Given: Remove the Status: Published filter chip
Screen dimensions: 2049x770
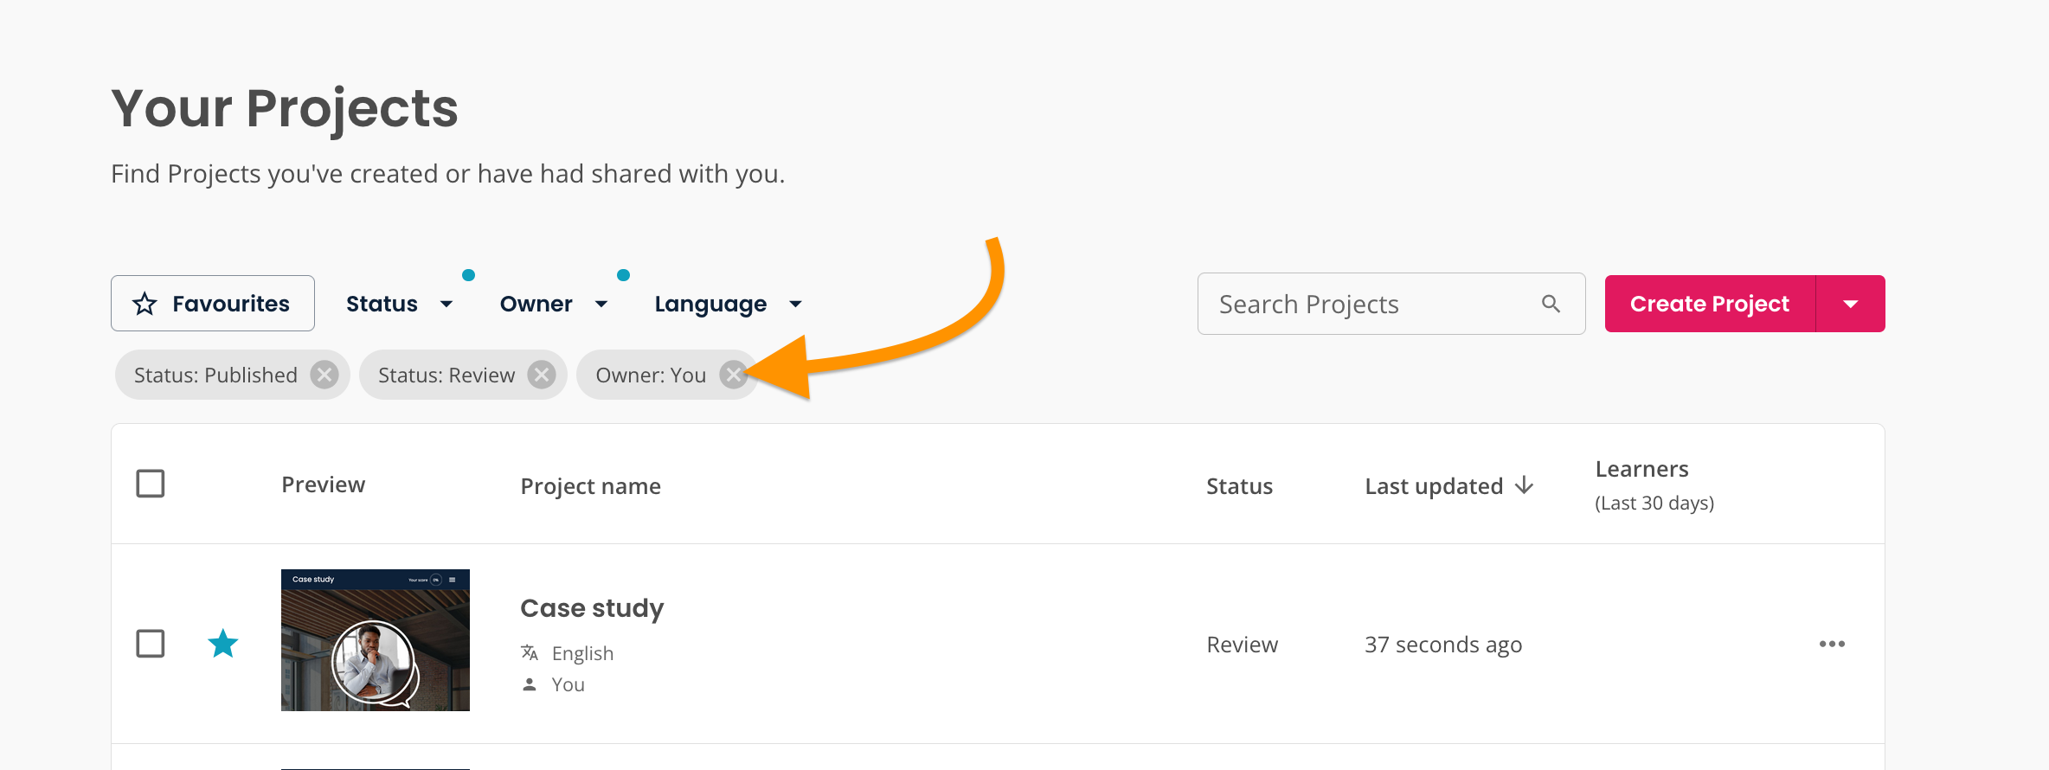Looking at the screenshot, I should tap(324, 375).
